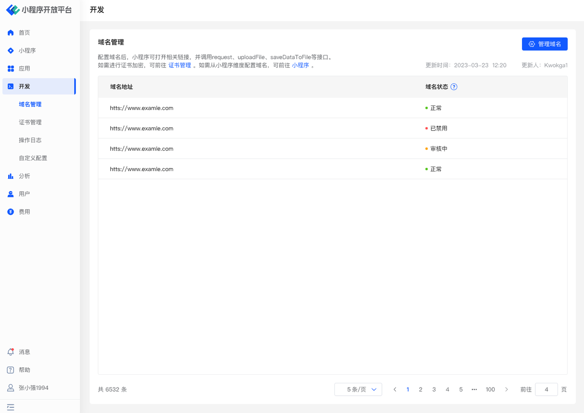The width and height of the screenshot is (584, 413).
Task: Click the 应用 grid icon in sidebar
Action: click(x=11, y=68)
